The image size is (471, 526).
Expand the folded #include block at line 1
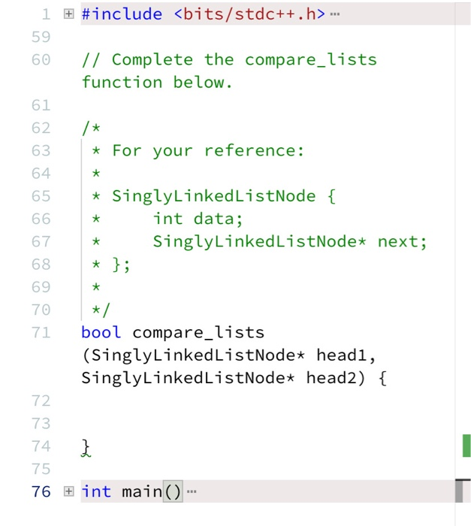click(69, 14)
